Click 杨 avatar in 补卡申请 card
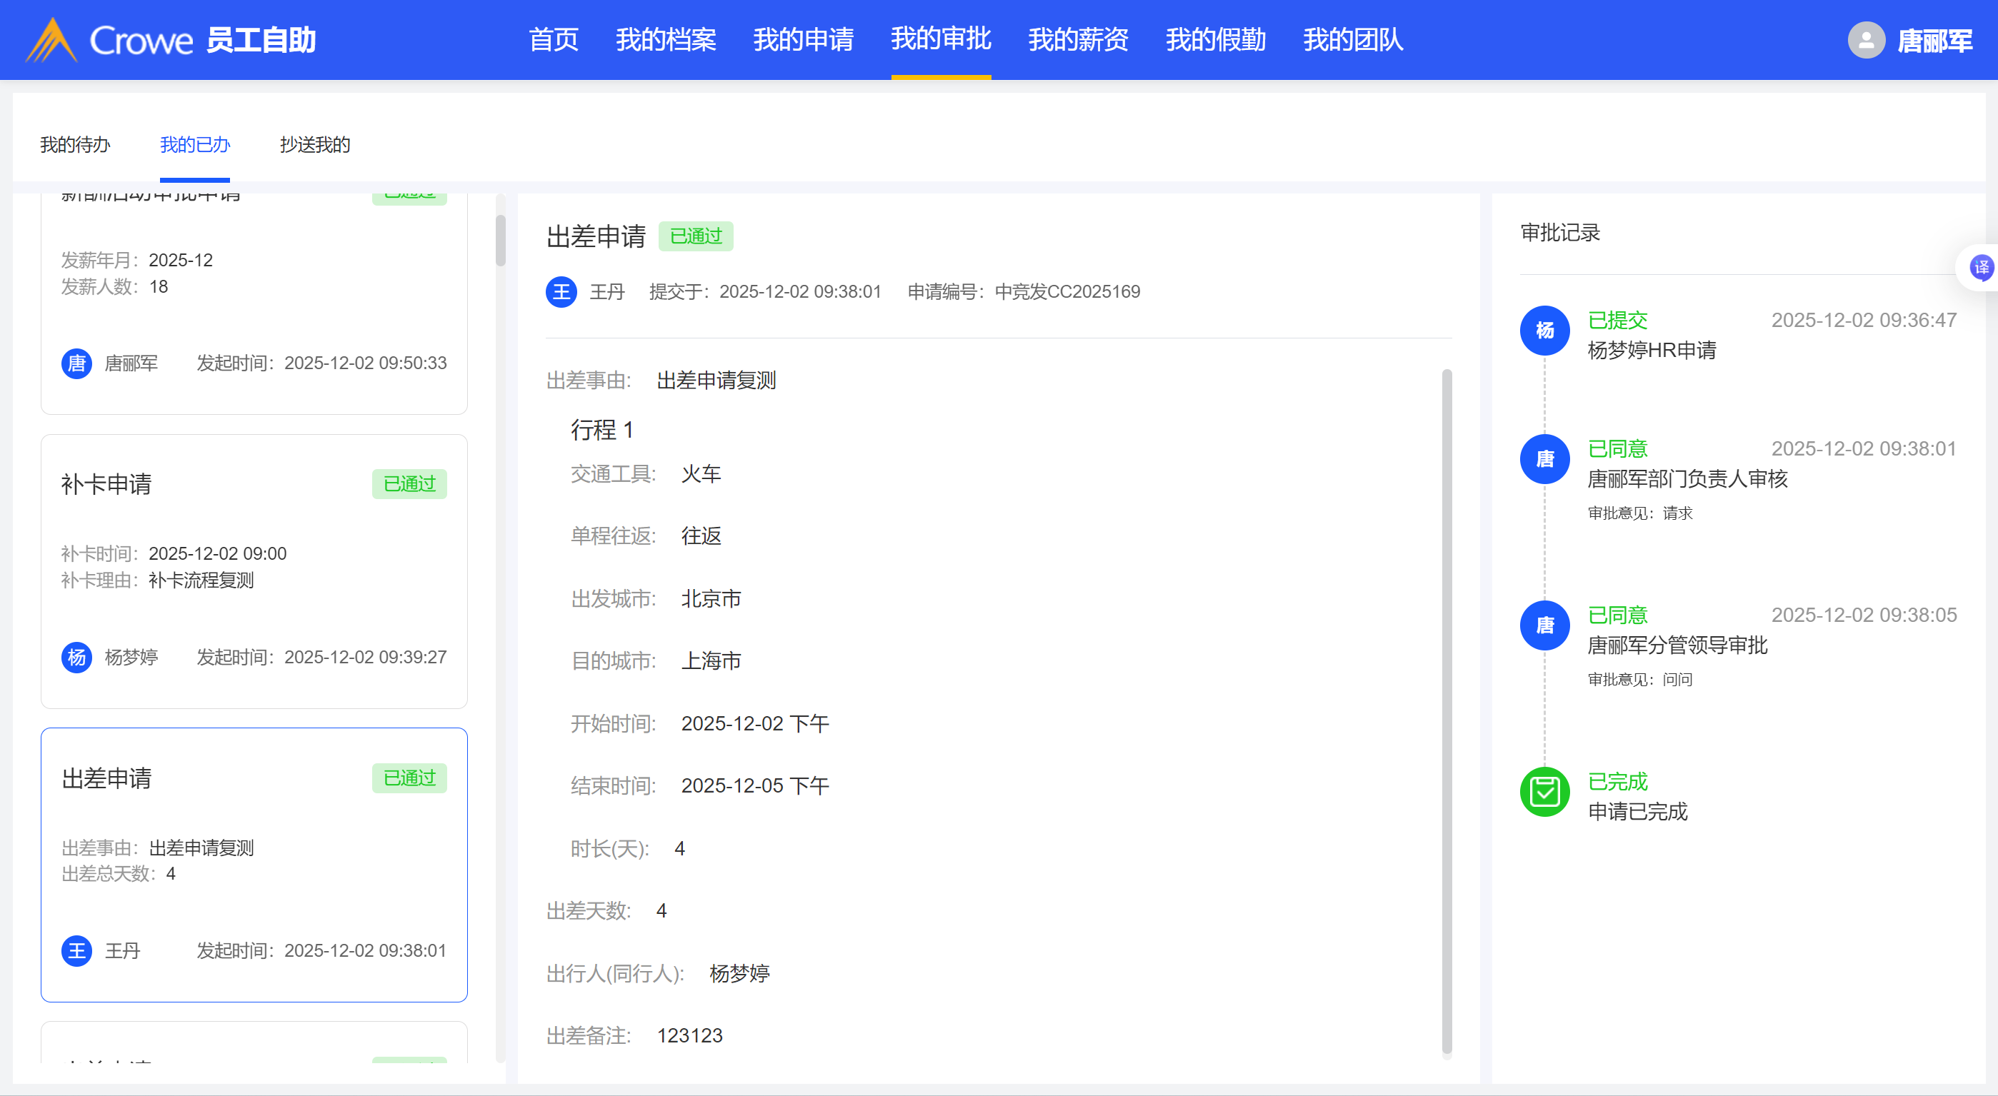Screen dimensions: 1998x1096 tap(76, 658)
